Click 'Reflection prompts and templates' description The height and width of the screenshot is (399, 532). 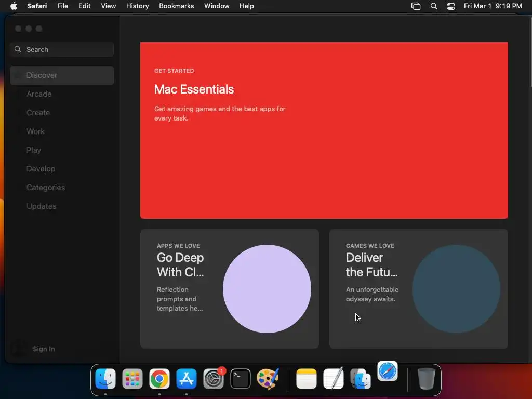point(180,299)
